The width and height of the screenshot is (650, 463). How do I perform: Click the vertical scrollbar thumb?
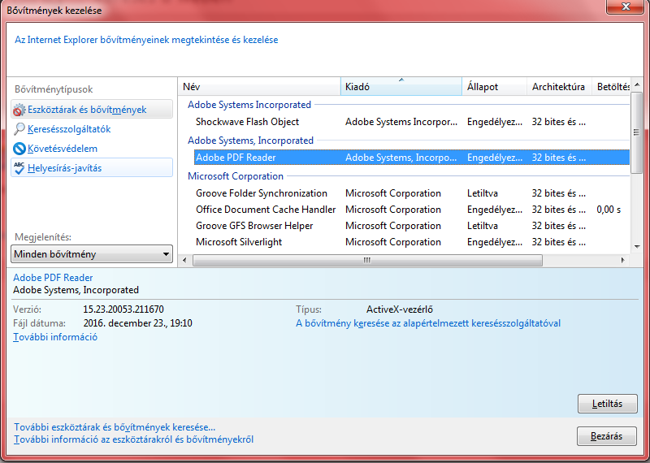pos(637,132)
